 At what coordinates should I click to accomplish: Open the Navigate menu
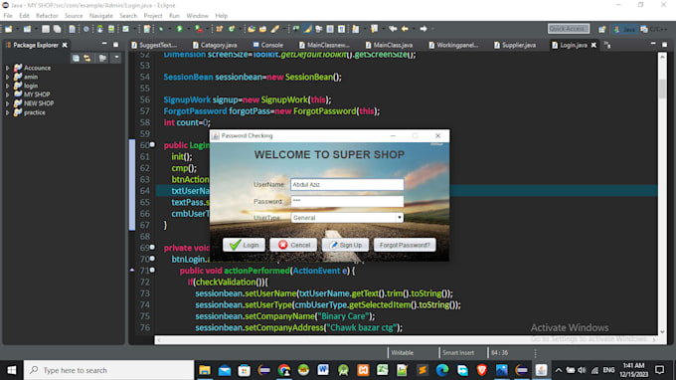click(100, 16)
